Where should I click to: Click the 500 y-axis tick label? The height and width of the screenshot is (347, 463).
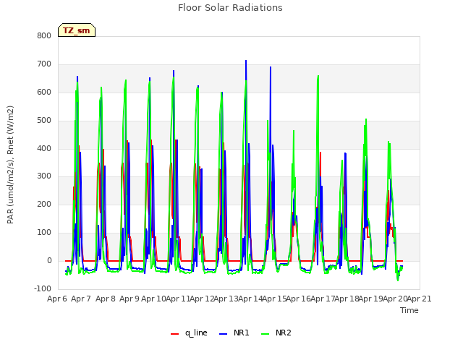(x=44, y=121)
